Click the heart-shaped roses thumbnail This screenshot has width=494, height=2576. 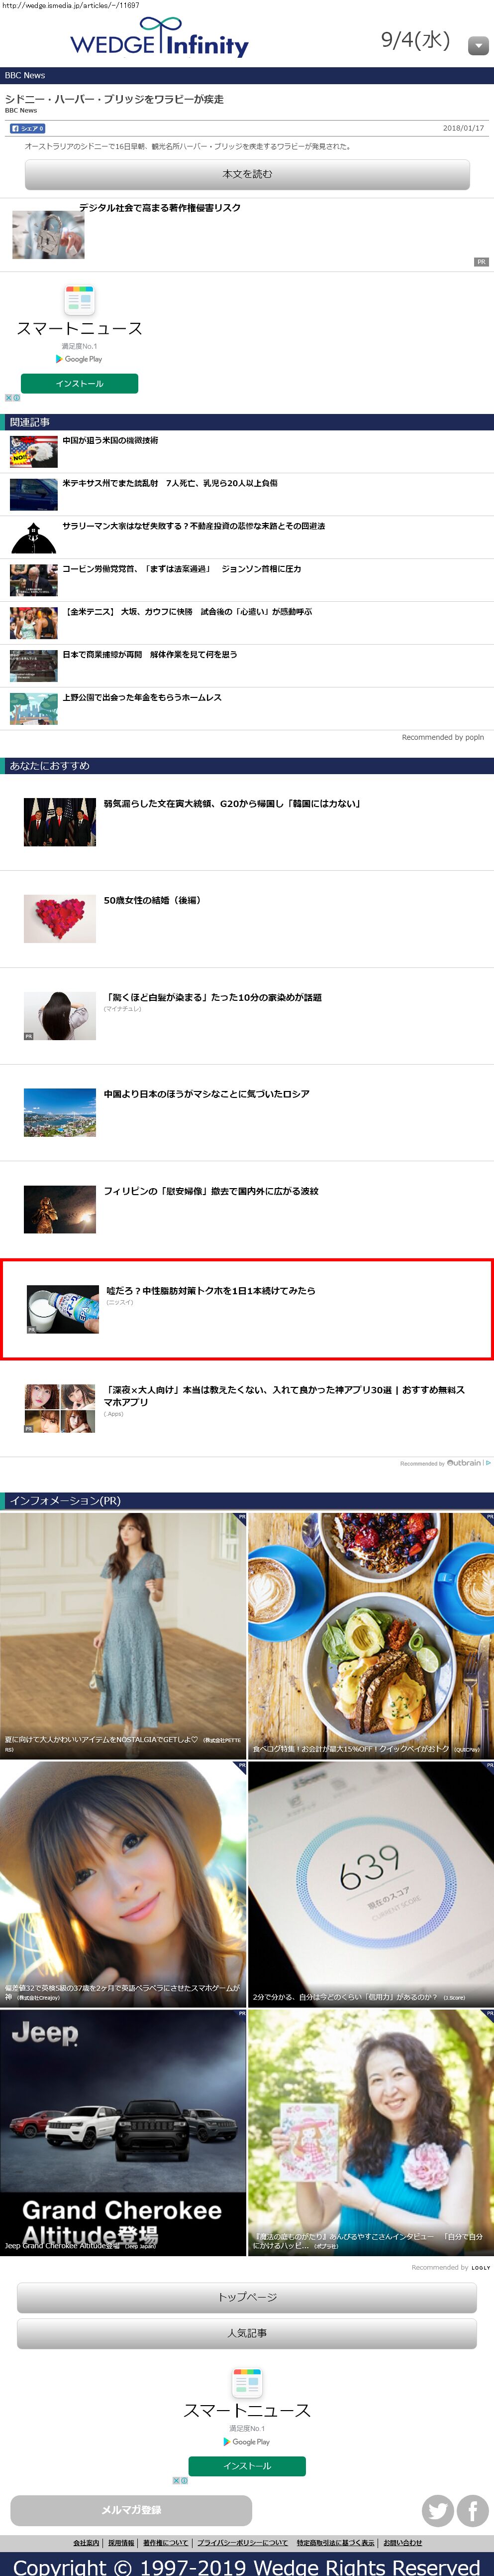click(60, 919)
